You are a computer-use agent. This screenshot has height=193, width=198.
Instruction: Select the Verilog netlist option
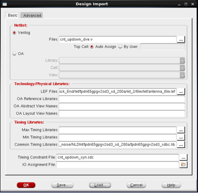(x=14, y=33)
